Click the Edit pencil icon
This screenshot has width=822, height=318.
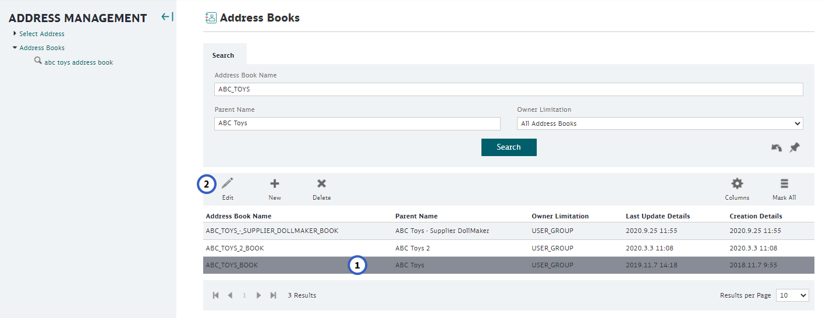tap(228, 183)
